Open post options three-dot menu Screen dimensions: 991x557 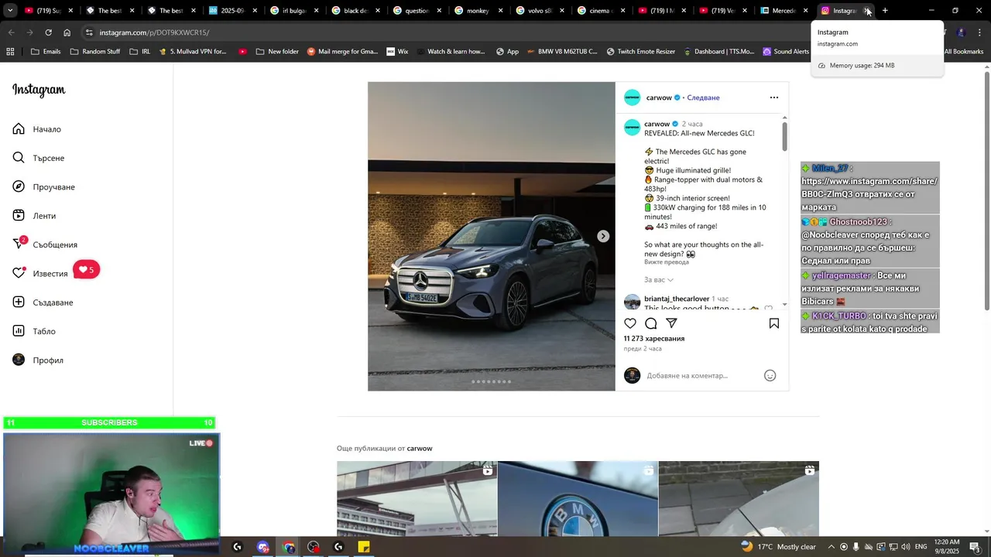click(773, 97)
